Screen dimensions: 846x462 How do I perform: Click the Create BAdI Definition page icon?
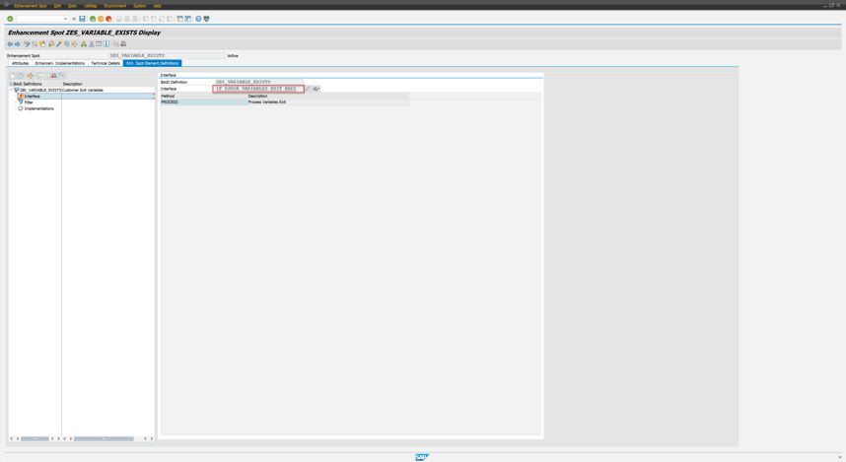[x=13, y=76]
